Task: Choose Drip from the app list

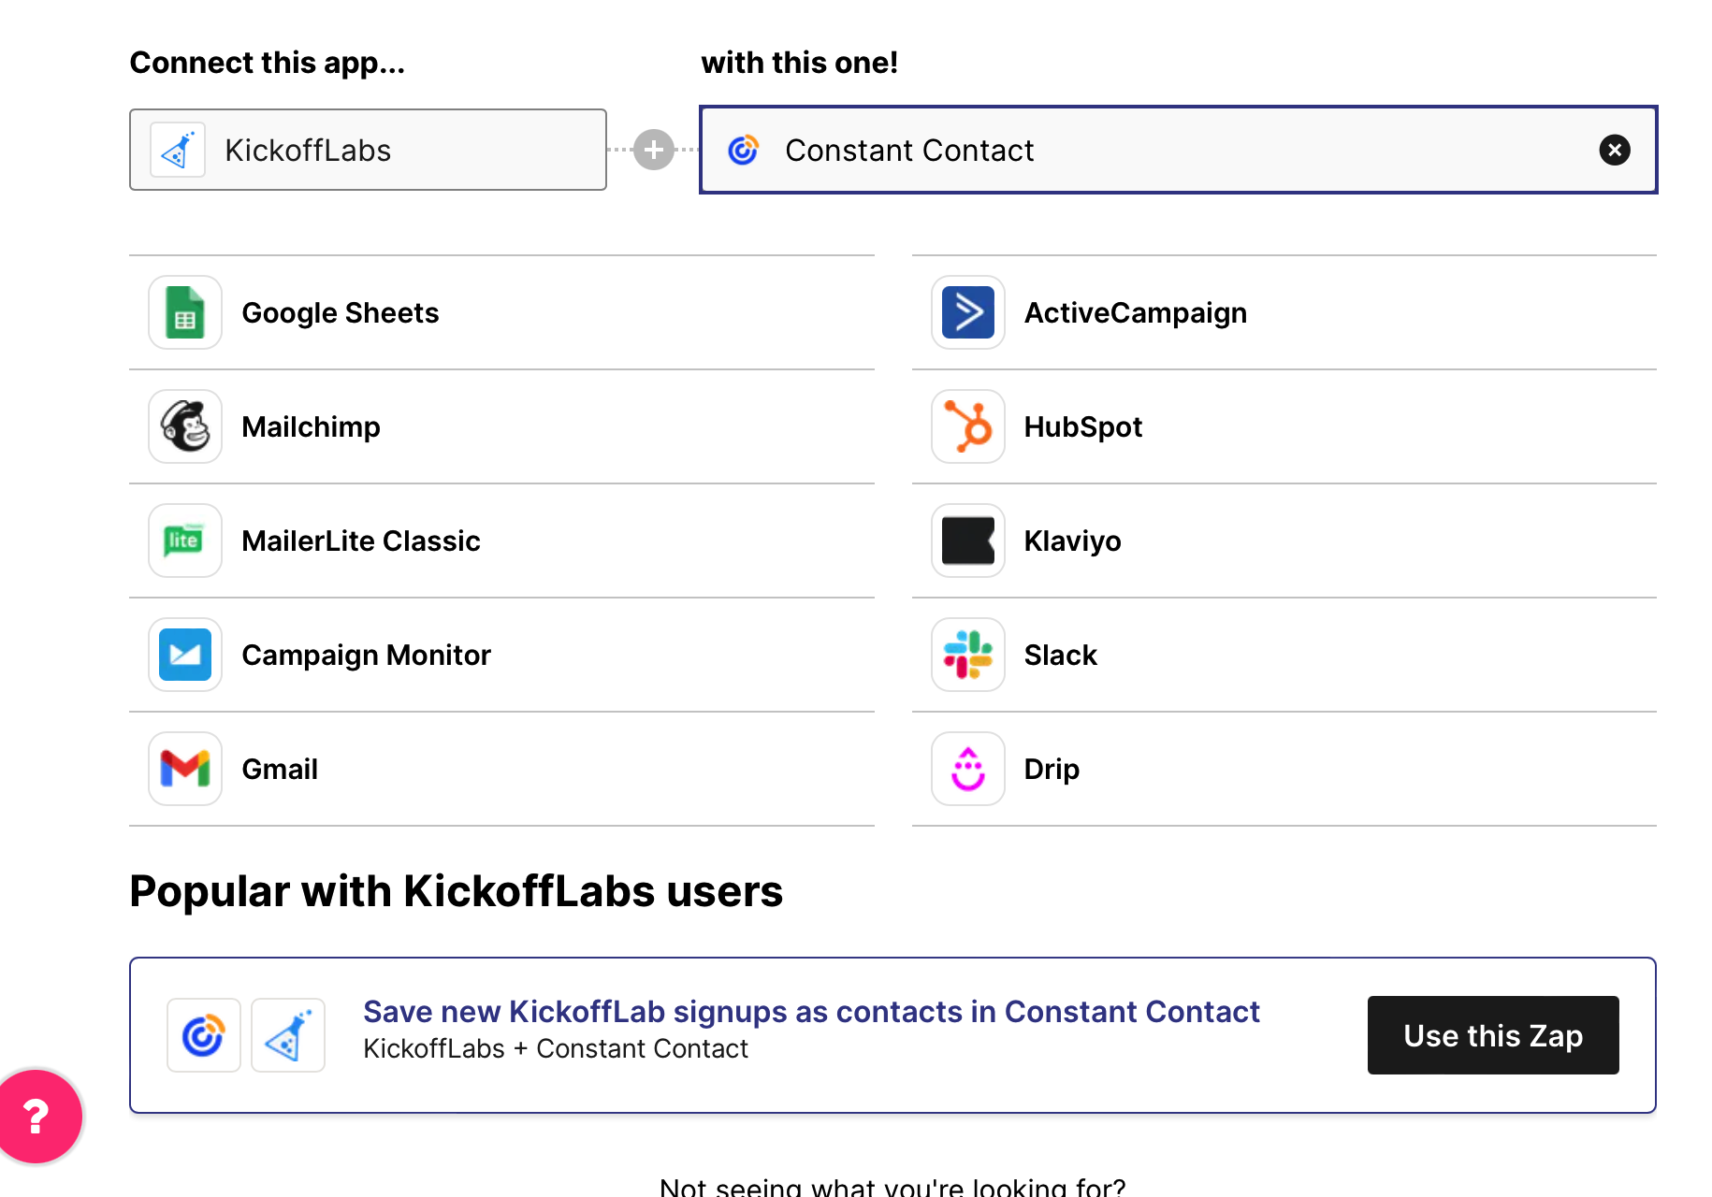Action: (1284, 769)
